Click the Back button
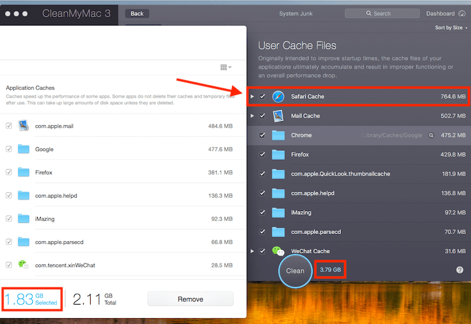The image size is (471, 324). tap(137, 14)
